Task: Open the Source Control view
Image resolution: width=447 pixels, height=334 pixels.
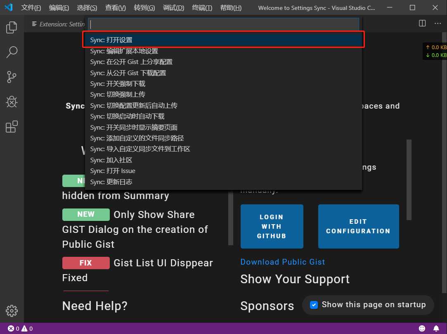Action: 12,77
